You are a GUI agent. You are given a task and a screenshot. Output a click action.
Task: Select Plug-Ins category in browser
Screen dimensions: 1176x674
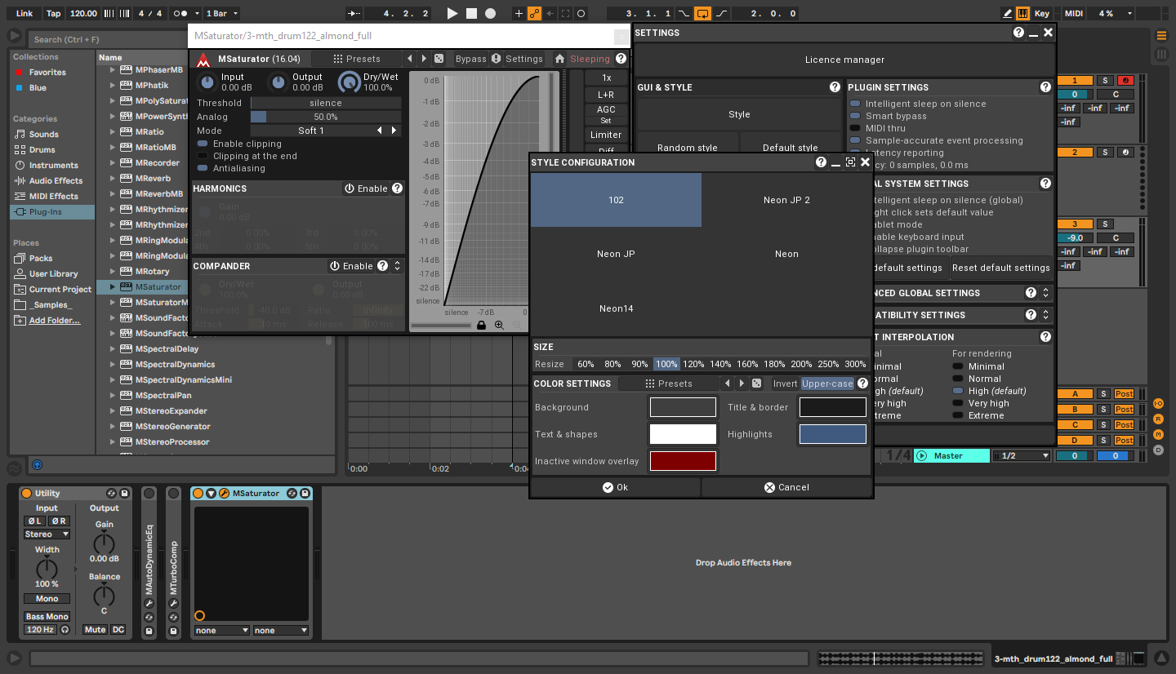(52, 212)
